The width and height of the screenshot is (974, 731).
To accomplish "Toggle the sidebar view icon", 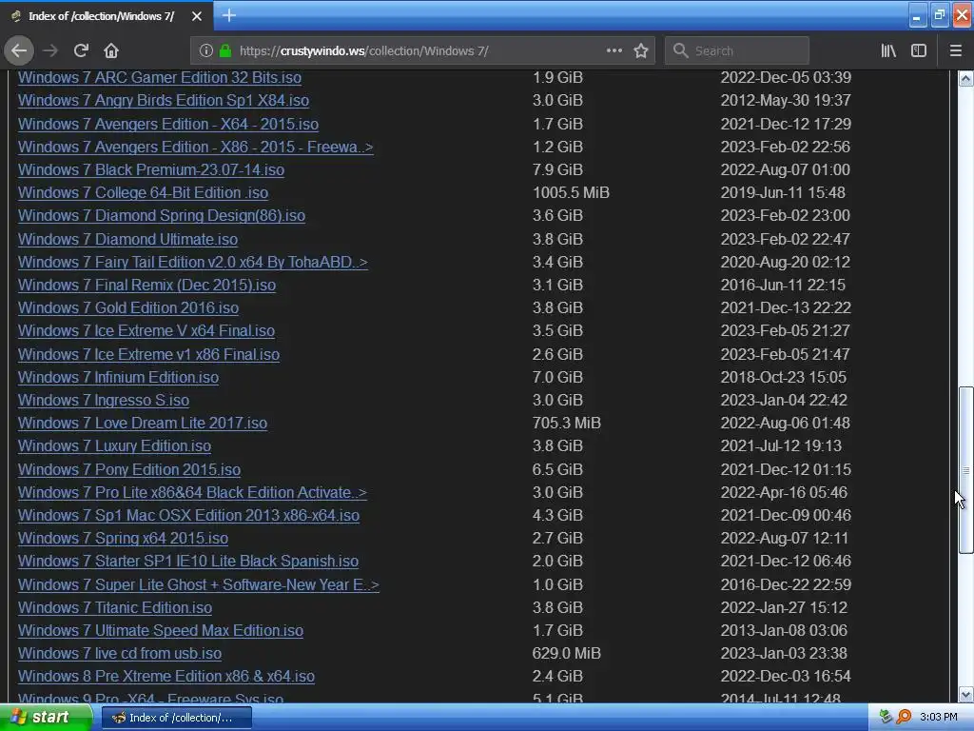I will [x=919, y=51].
